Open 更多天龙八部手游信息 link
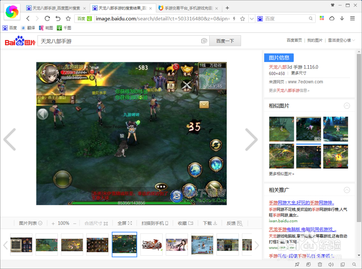362x269 pixels. click(289, 90)
